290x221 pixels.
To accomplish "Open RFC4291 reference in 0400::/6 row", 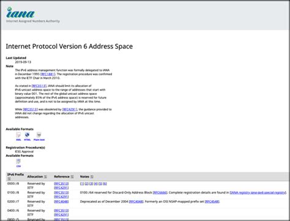I will point(61,215).
